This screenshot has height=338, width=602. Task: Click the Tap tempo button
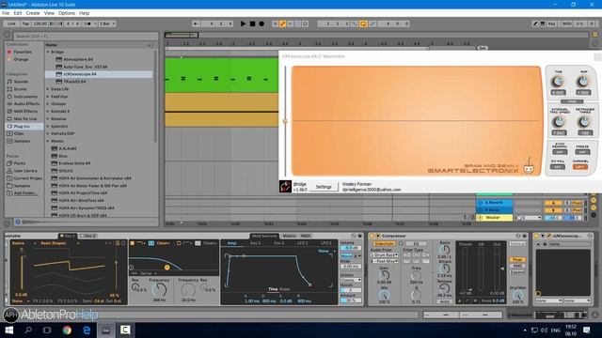tap(25, 23)
